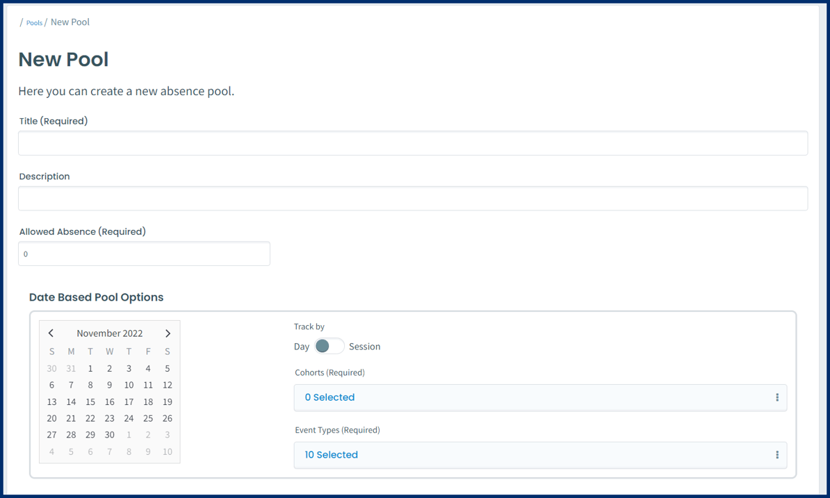Screen dimensions: 830x498
Task: Navigate to the Pools breadcrumb link
Action: (x=33, y=22)
